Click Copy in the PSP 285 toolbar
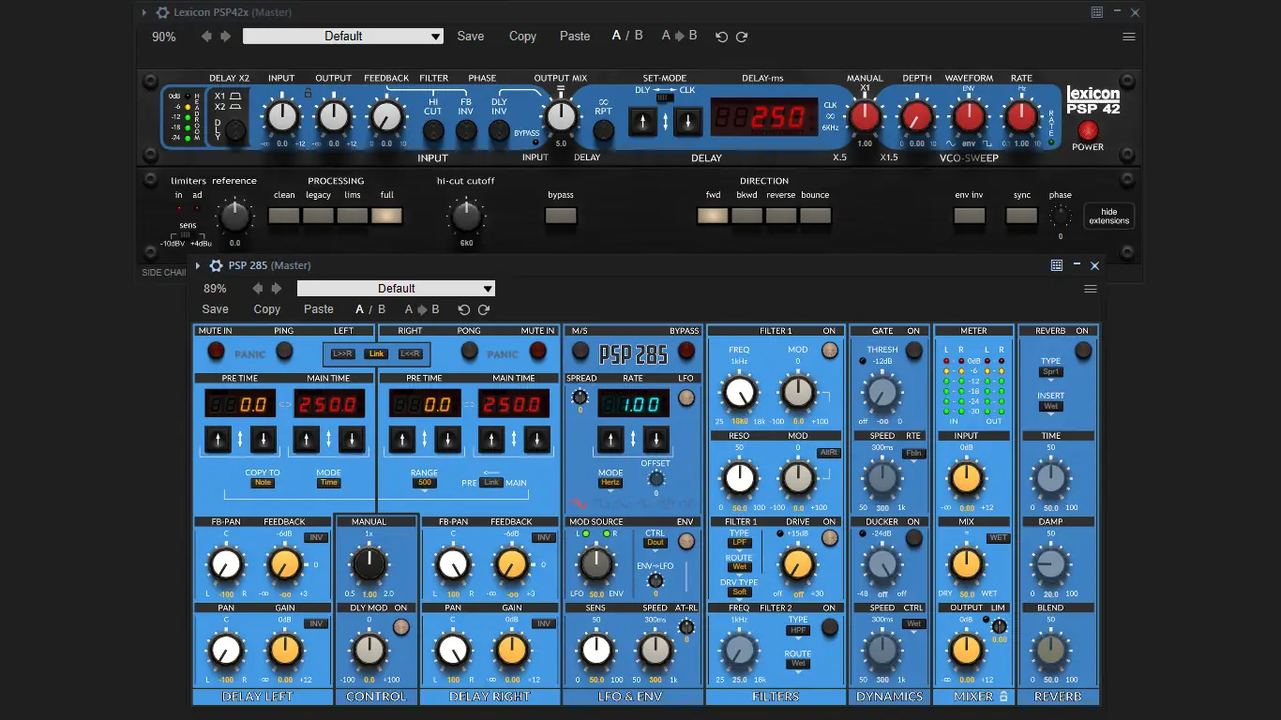The height and width of the screenshot is (720, 1281). coord(267,309)
